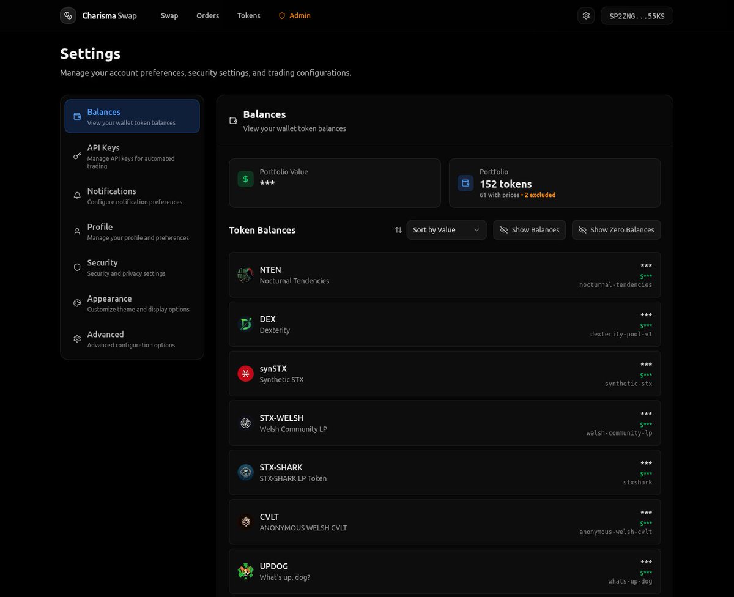Click the STX-SHARK token icon
This screenshot has width=734, height=597.
pyautogui.click(x=245, y=472)
